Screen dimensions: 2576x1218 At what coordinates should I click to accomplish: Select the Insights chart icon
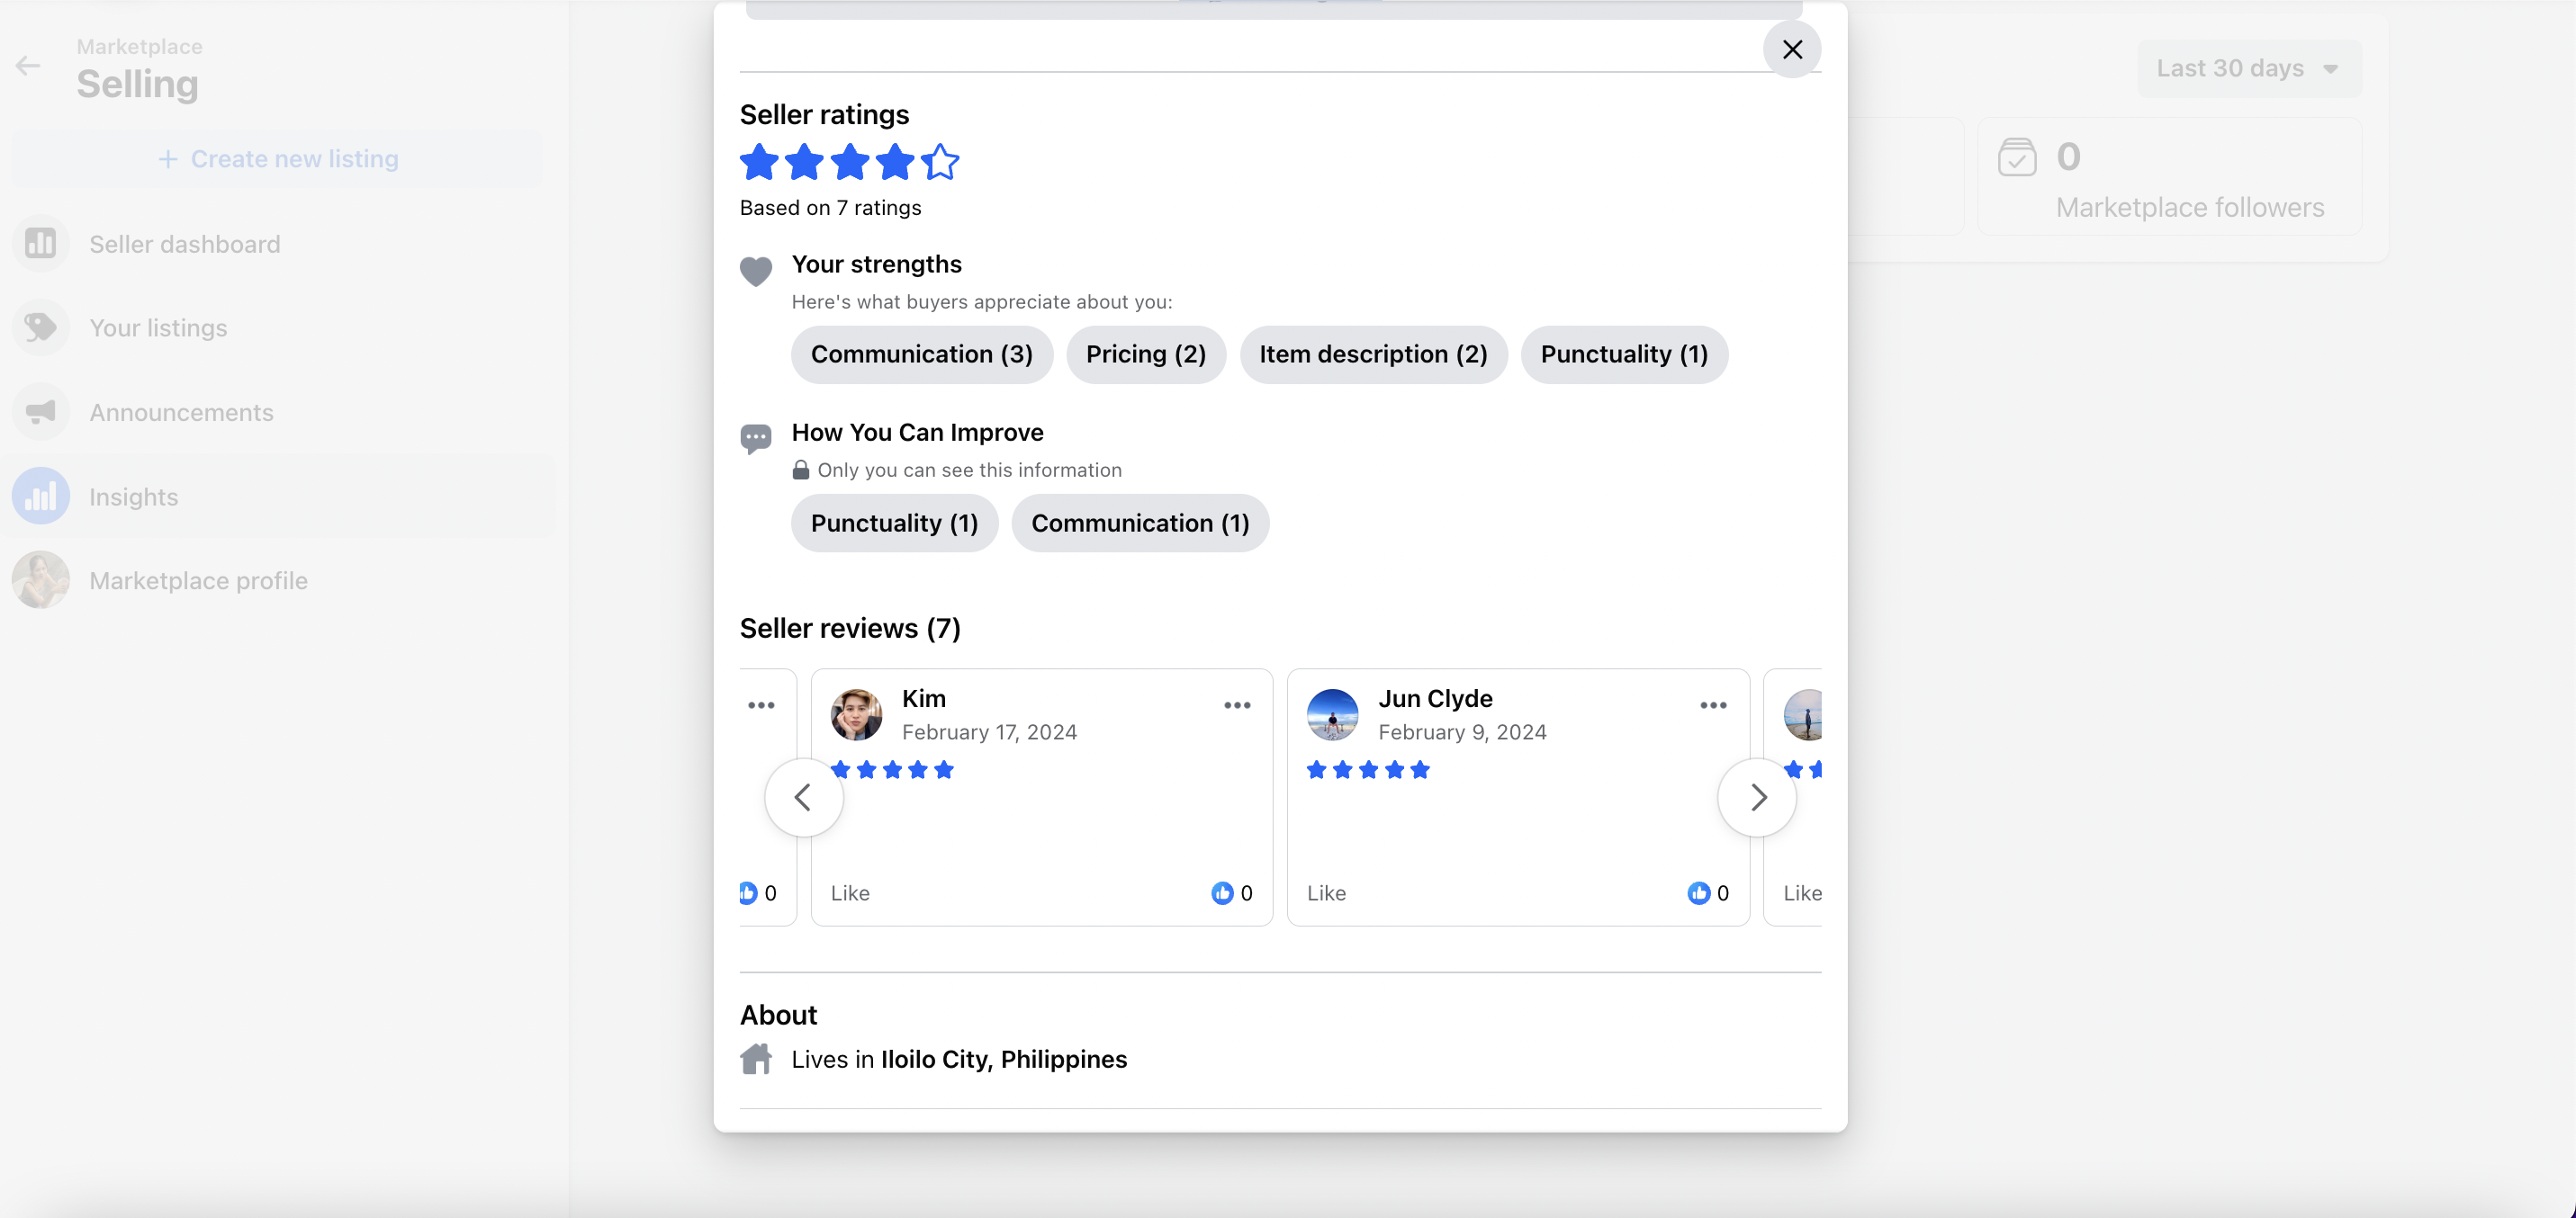pyautogui.click(x=41, y=497)
